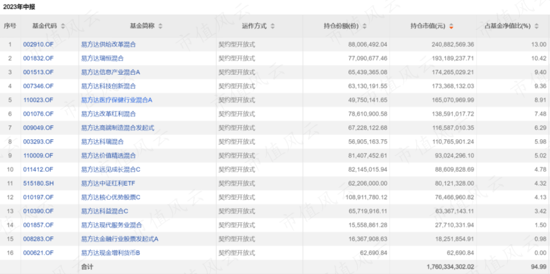Open 易方达信息产业混合A fund page
The height and width of the screenshot is (274, 550).
pos(111,72)
